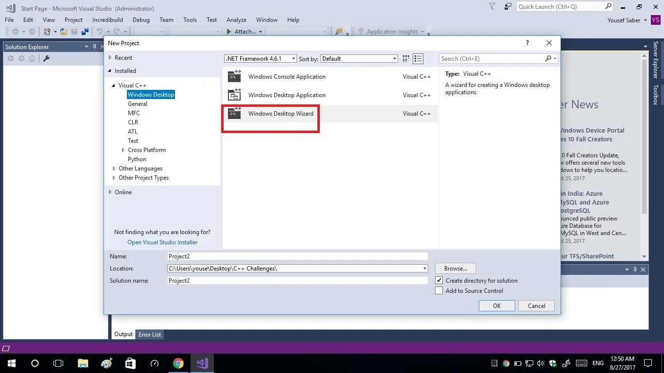This screenshot has width=664, height=373.
Task: Toggle Create directory for solution checkbox
Action: coord(439,280)
